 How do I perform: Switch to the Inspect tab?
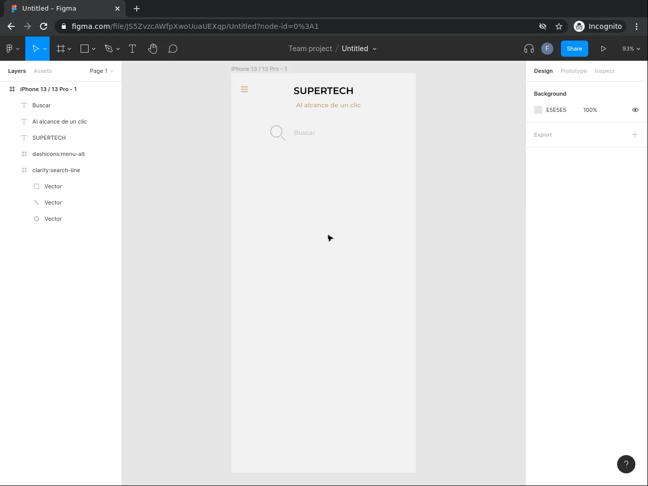point(604,71)
